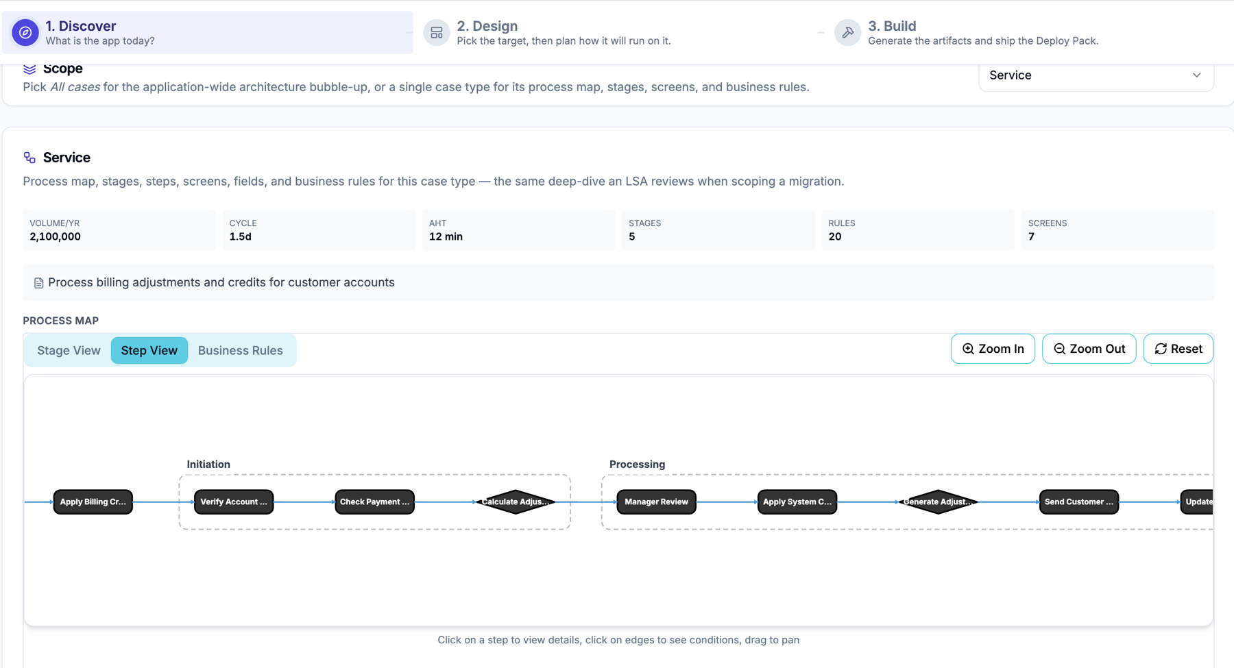This screenshot has height=668, width=1234.
Task: Click the magnifier icon in Zoom Out
Action: [x=1059, y=349]
